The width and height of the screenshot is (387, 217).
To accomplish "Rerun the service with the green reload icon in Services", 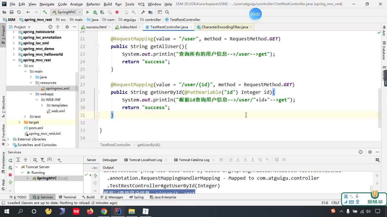I will click(x=10, y=160).
